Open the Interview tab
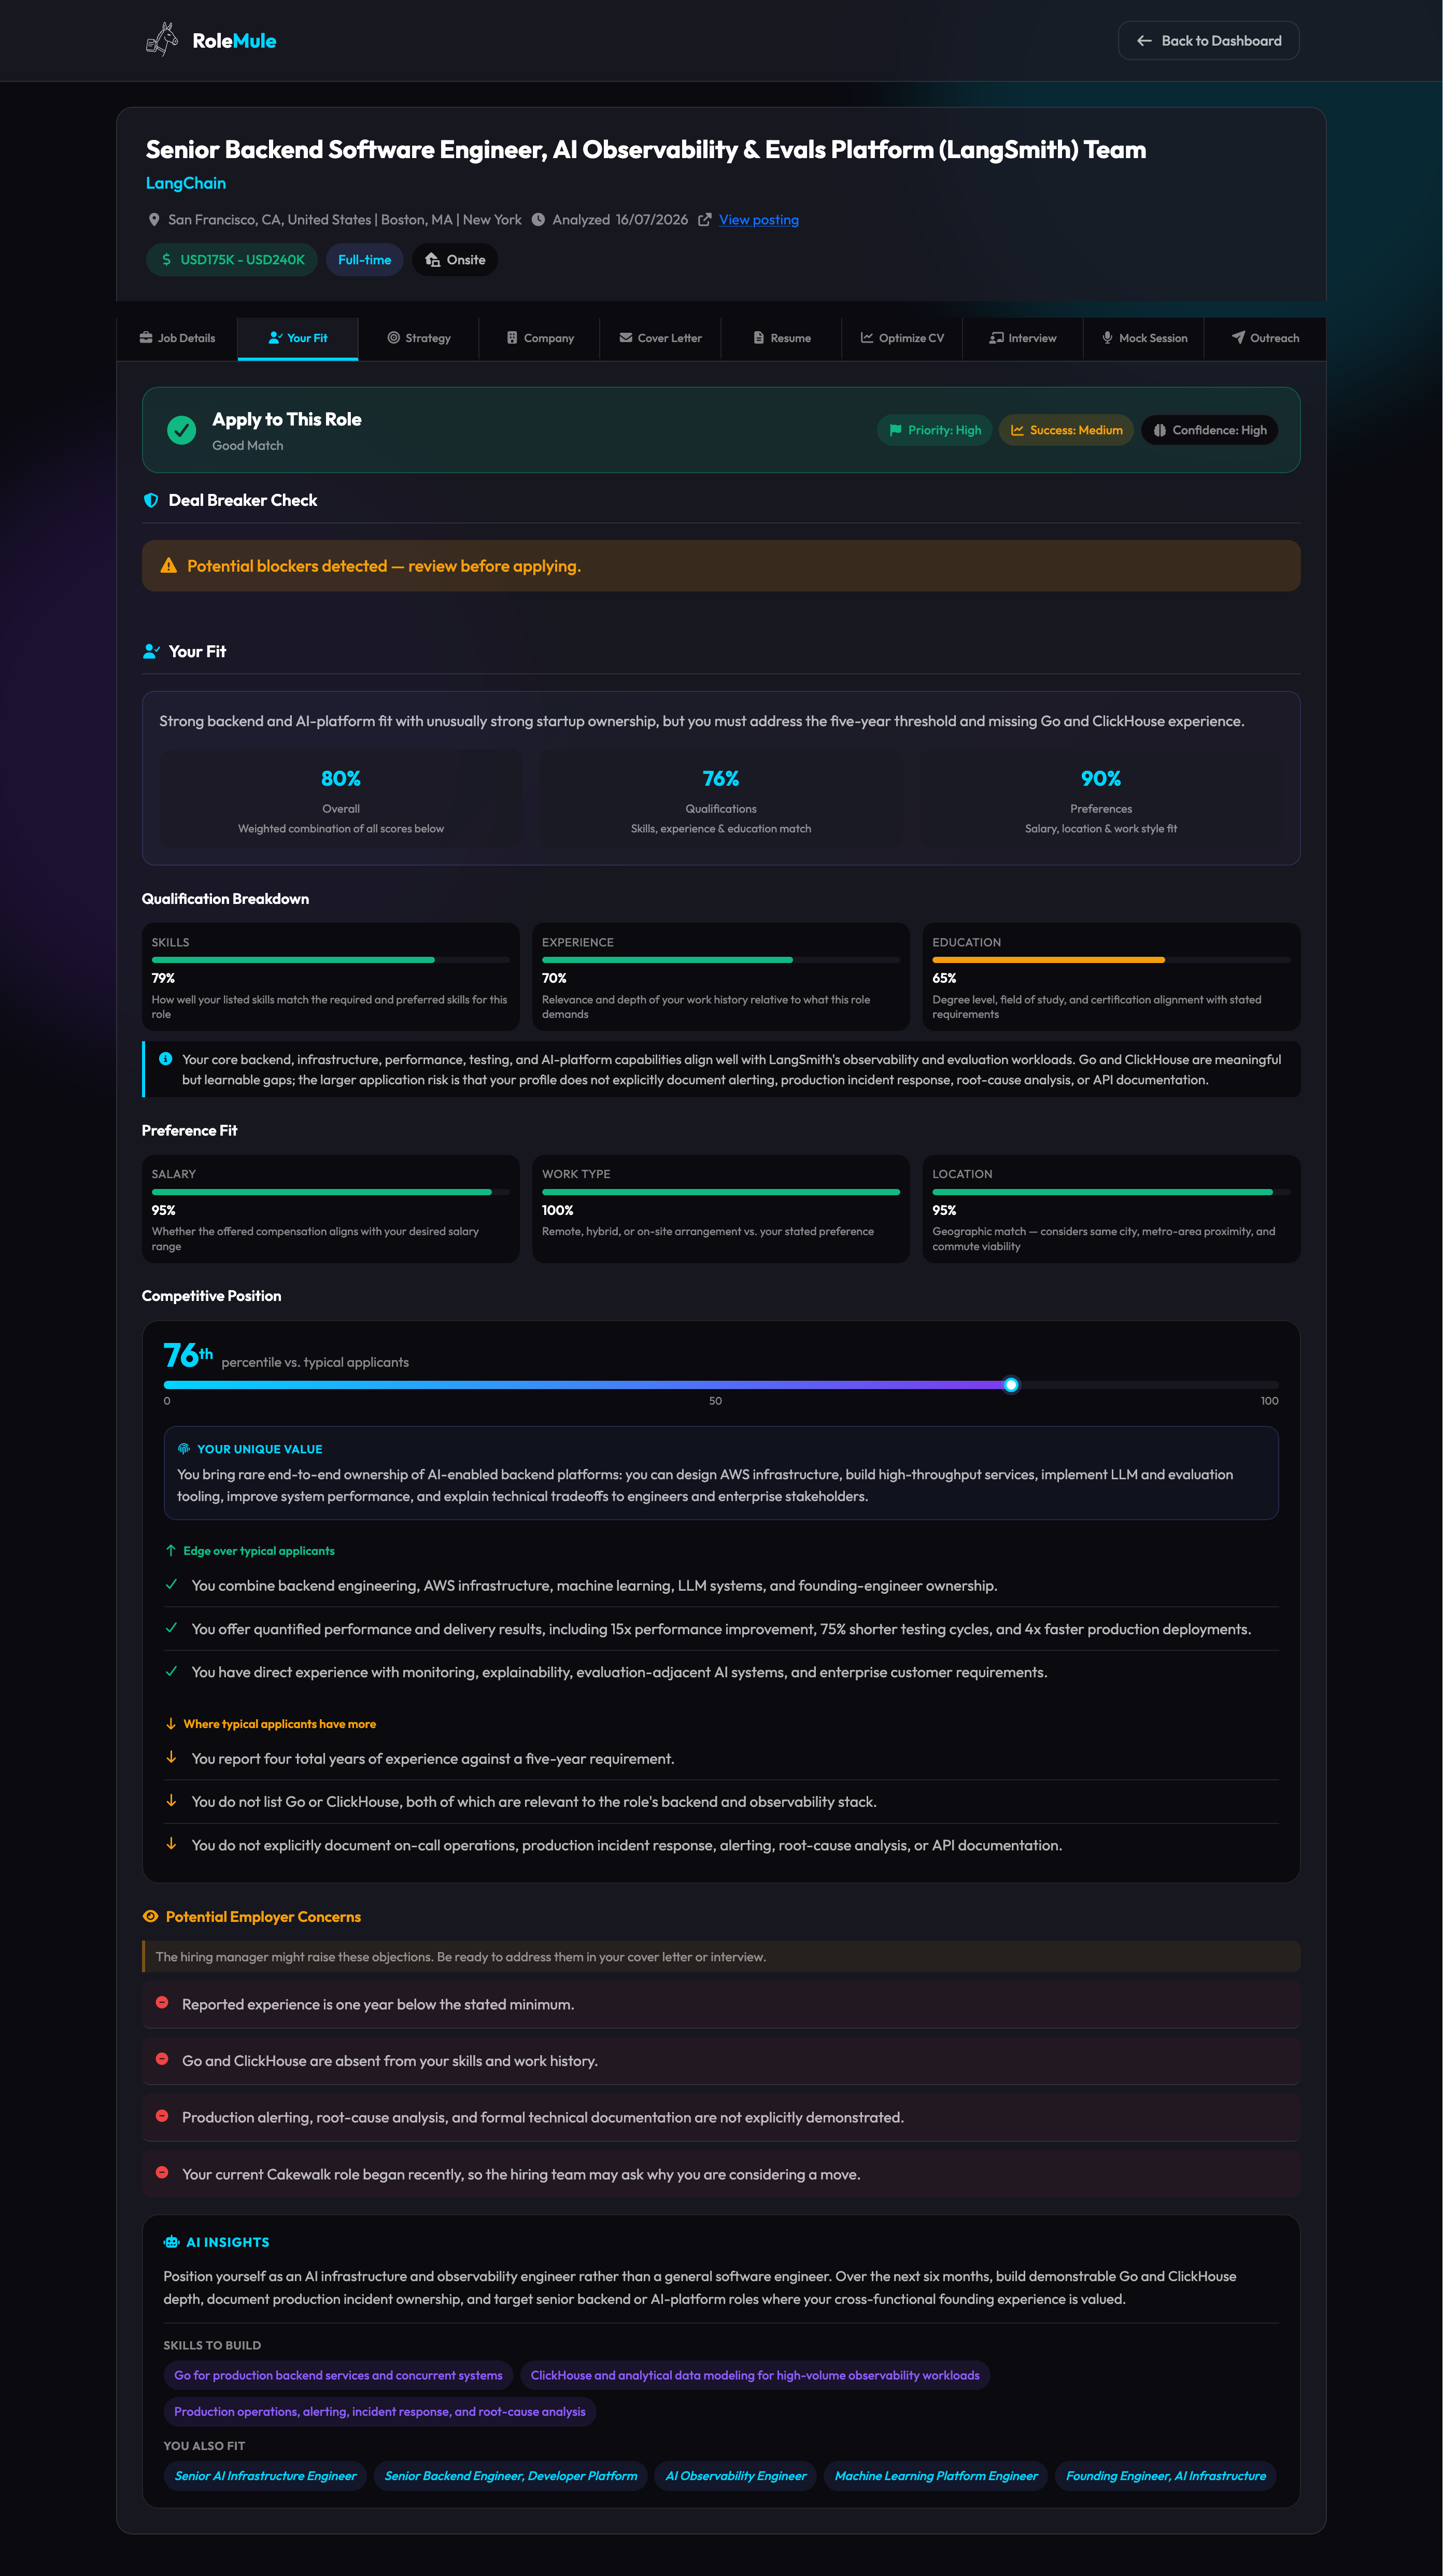Viewport: 1443px width, 2576px height. point(1024,339)
